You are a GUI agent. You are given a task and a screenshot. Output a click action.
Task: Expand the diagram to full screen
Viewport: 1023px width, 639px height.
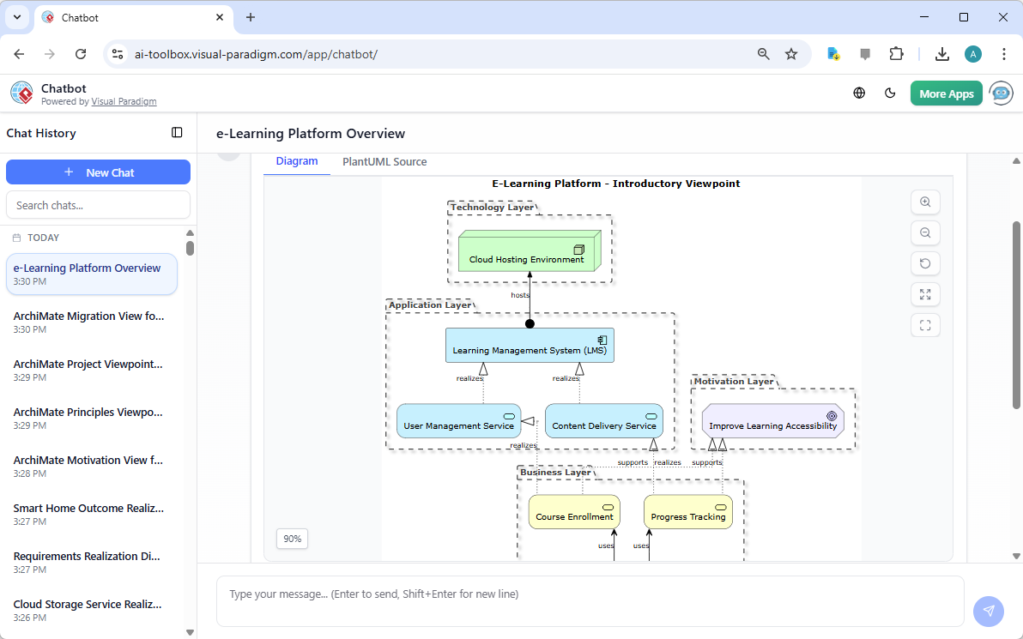(x=925, y=294)
